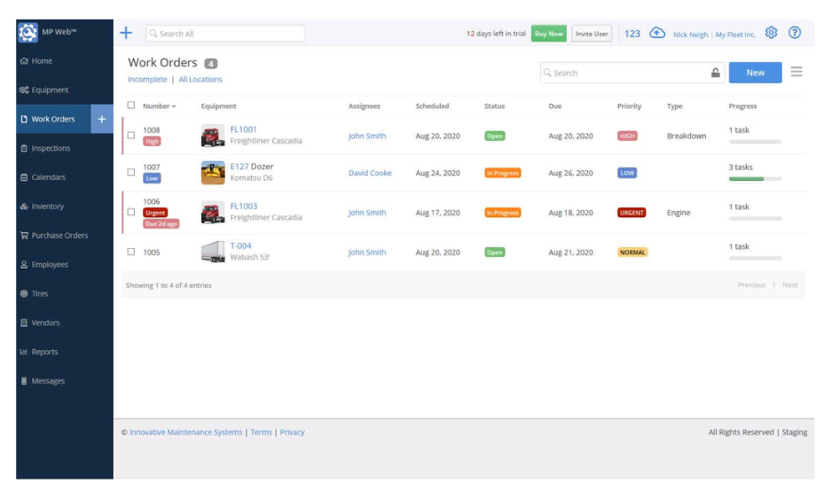Click the blue plus icon beside global search
This screenshot has width=832, height=499.
click(x=126, y=33)
